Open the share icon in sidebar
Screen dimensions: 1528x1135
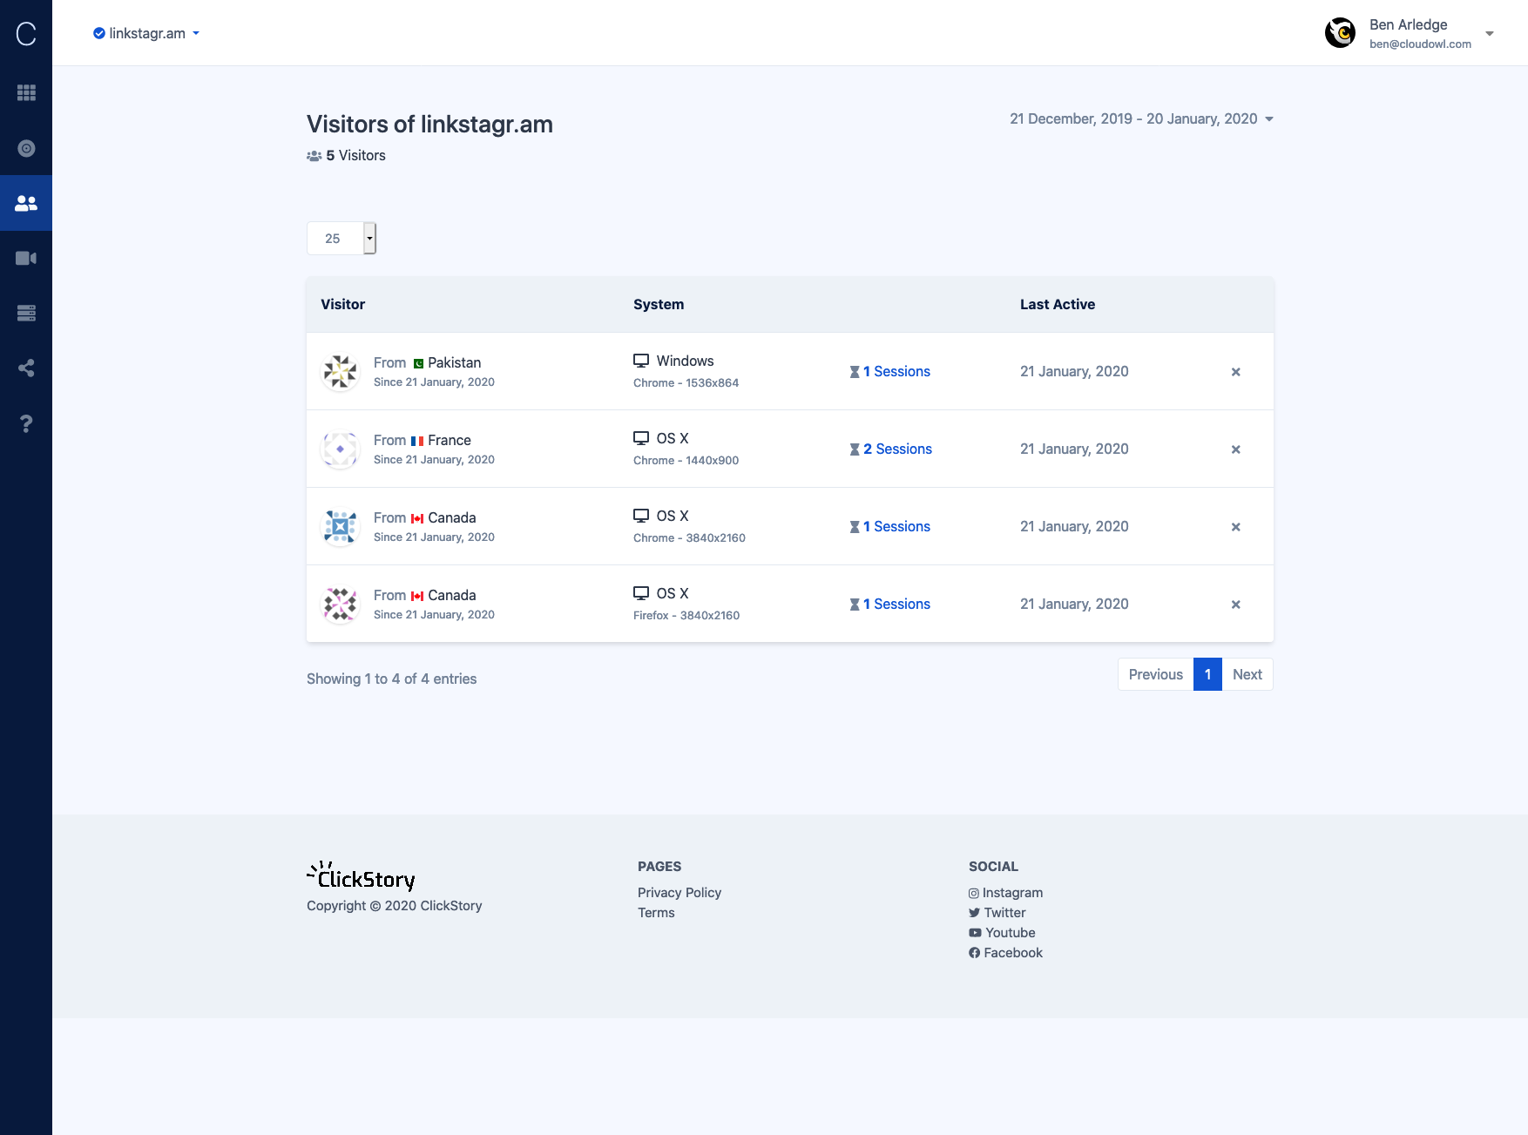26,368
